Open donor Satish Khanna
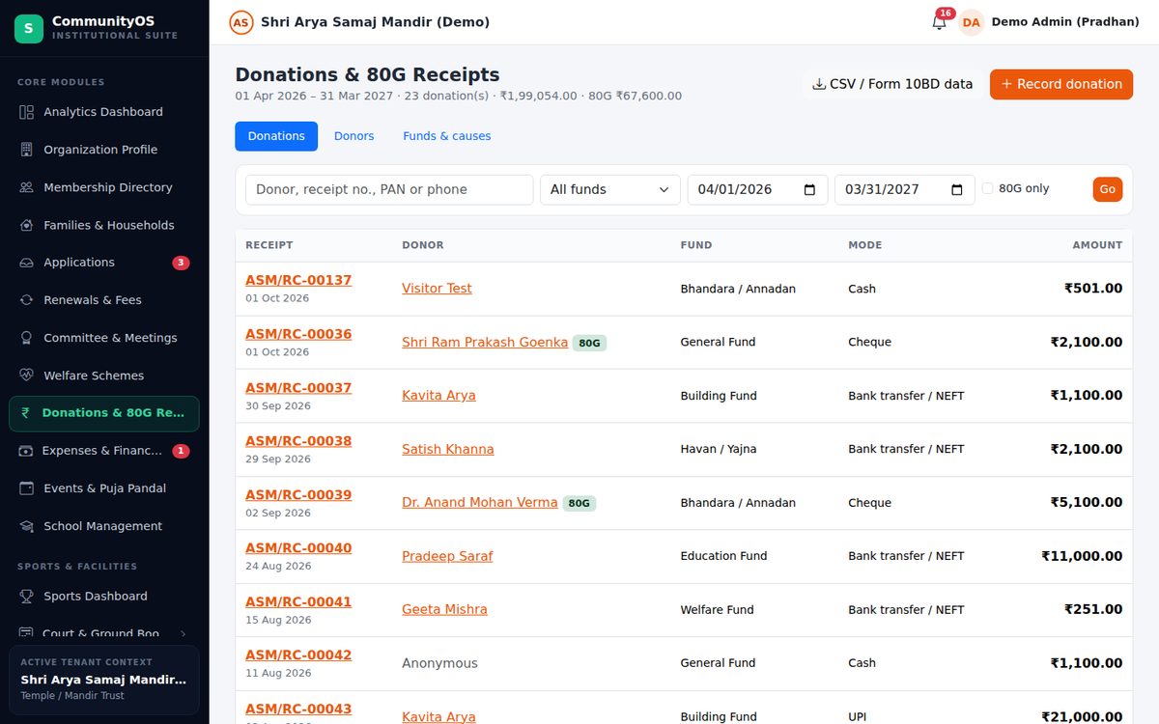1159x724 pixels. 448,449
